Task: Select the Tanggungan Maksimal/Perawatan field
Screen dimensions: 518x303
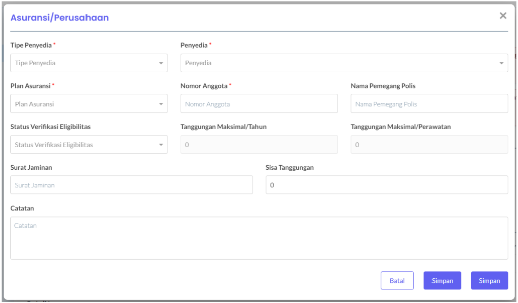Action: (x=429, y=145)
